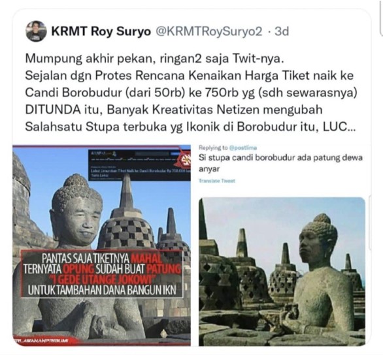Click the Replying to label

tap(213, 148)
